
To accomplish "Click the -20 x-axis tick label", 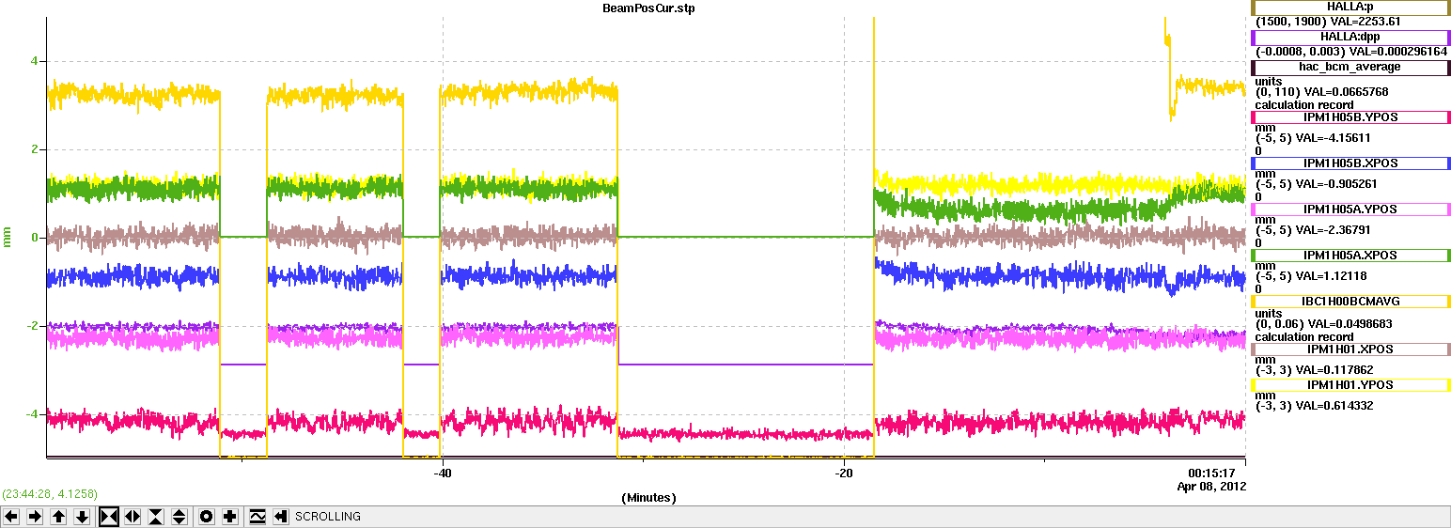I will pos(844,473).
